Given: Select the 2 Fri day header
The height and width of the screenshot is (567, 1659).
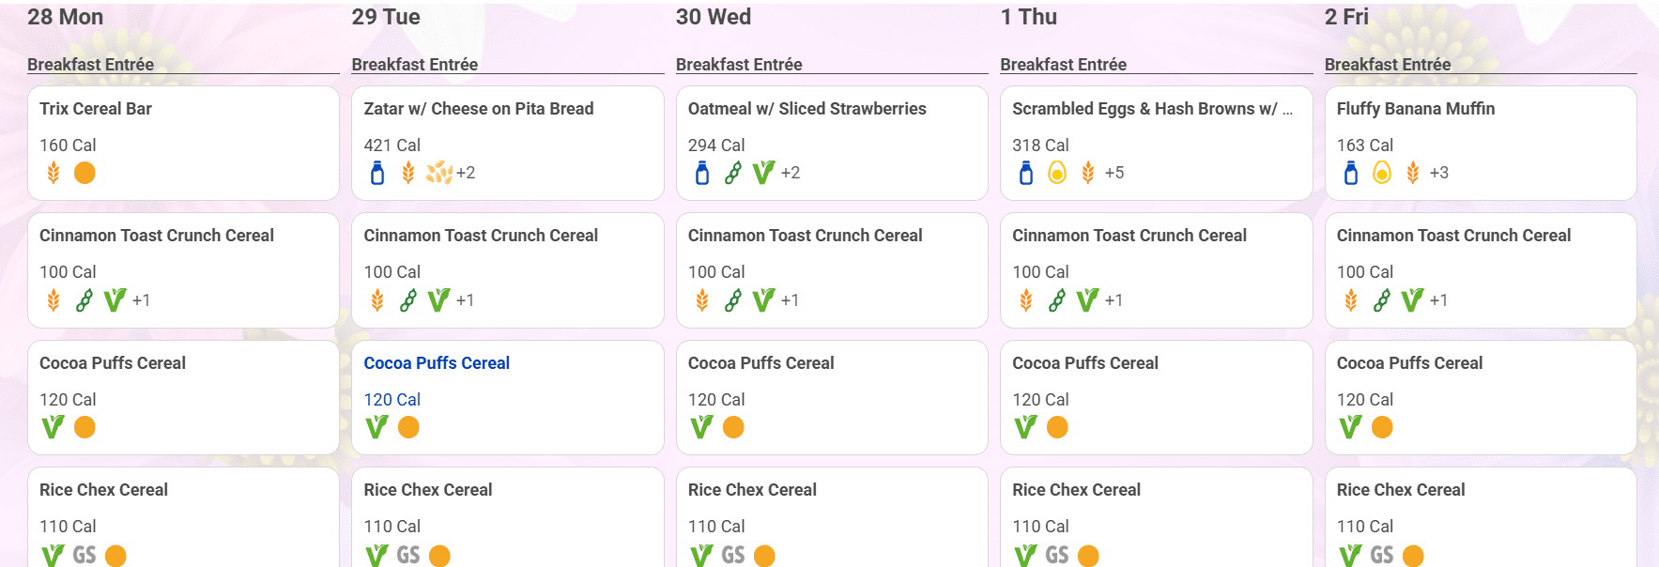Looking at the screenshot, I should [1346, 17].
